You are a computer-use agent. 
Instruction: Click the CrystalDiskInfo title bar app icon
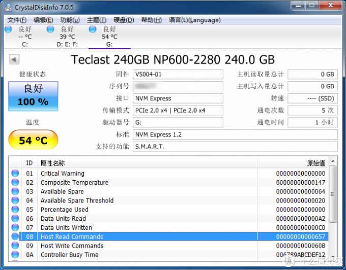(8, 7)
